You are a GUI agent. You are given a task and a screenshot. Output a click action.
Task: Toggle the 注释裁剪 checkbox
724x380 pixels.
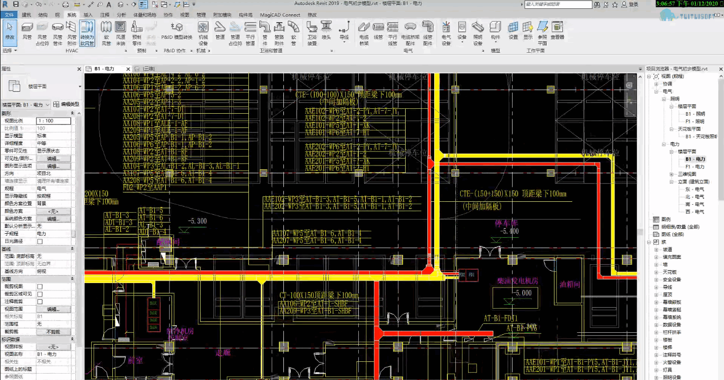click(40, 301)
